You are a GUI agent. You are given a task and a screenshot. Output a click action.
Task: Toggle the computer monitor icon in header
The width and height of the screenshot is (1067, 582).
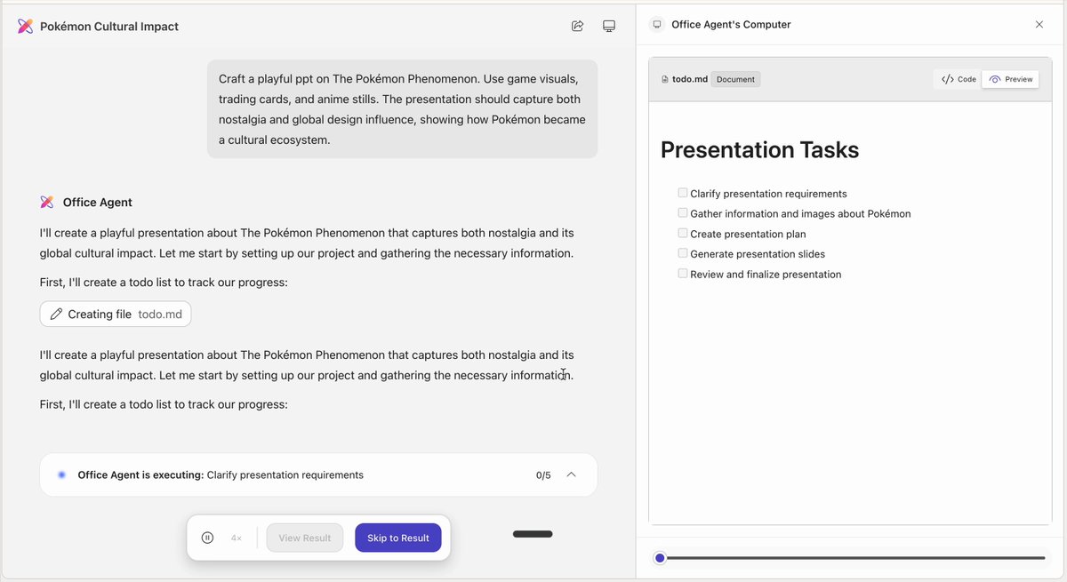tap(609, 27)
